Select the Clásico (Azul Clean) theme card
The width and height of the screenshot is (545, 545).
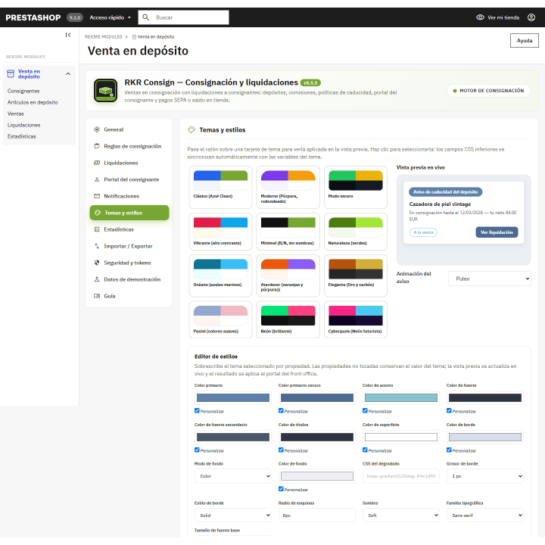[220, 187]
